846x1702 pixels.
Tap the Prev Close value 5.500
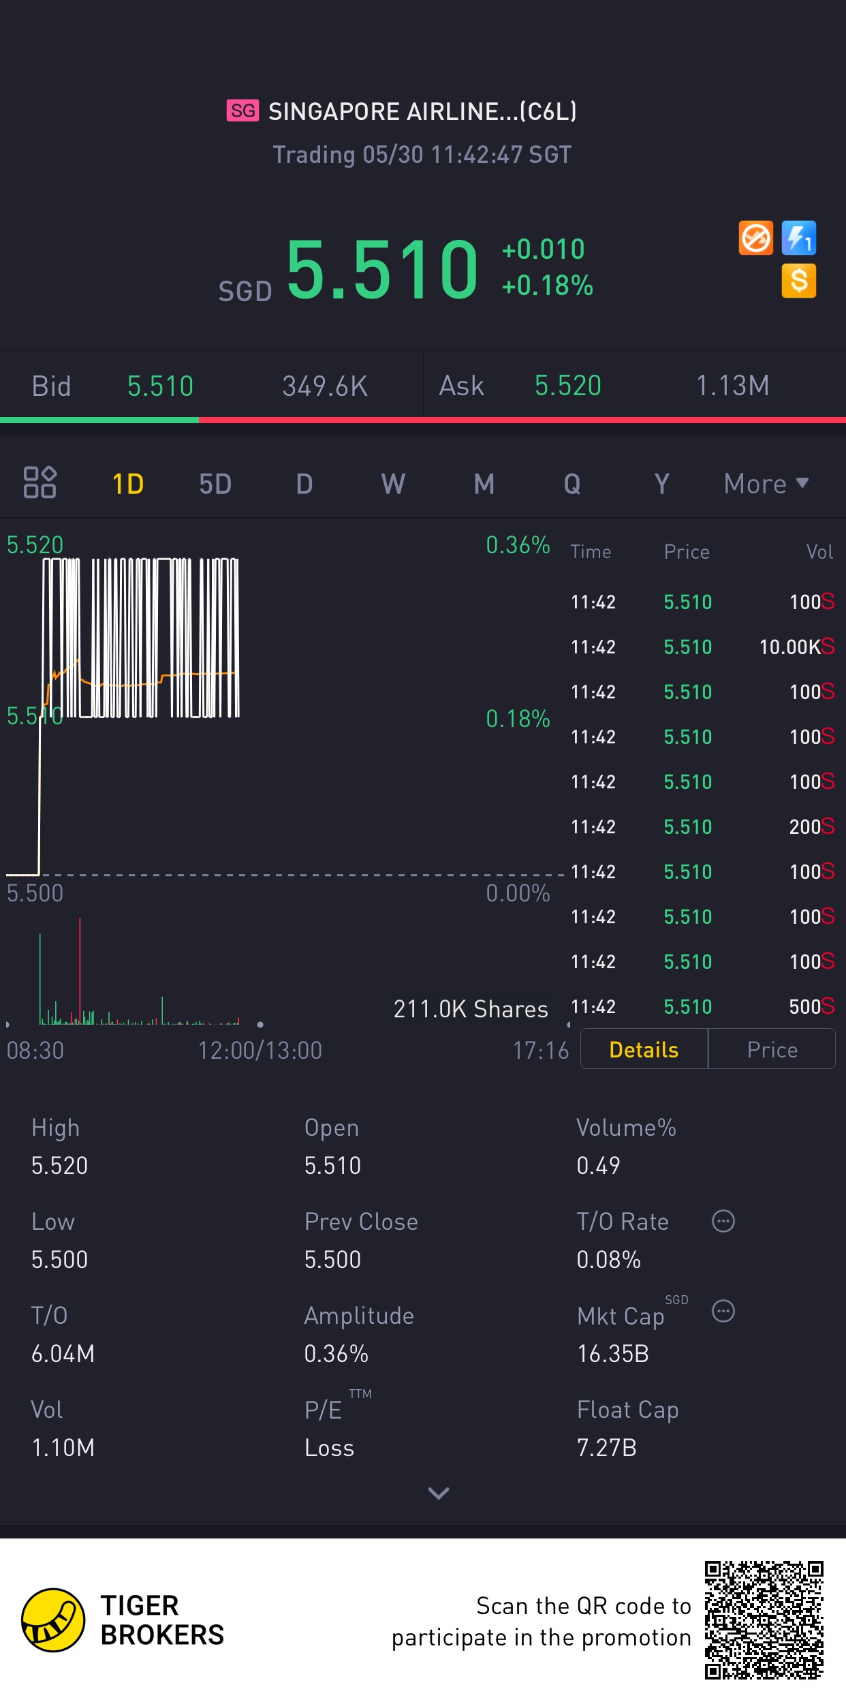(333, 1260)
